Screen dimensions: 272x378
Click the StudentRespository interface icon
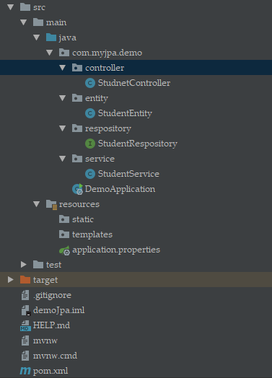[x=90, y=144]
